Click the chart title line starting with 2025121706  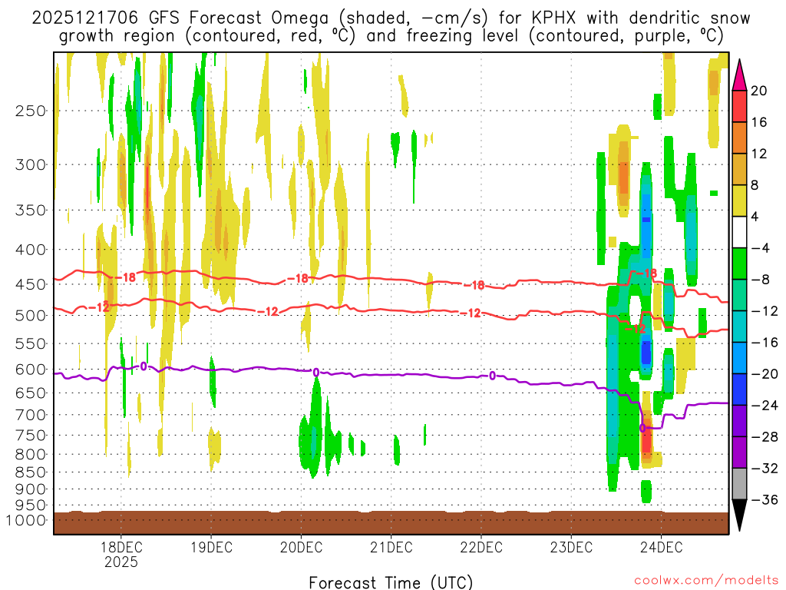pos(391,18)
